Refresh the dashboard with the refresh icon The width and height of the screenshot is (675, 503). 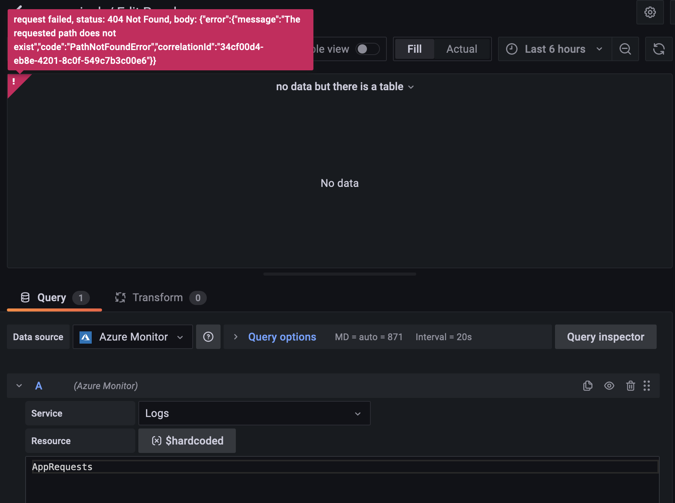tap(659, 49)
